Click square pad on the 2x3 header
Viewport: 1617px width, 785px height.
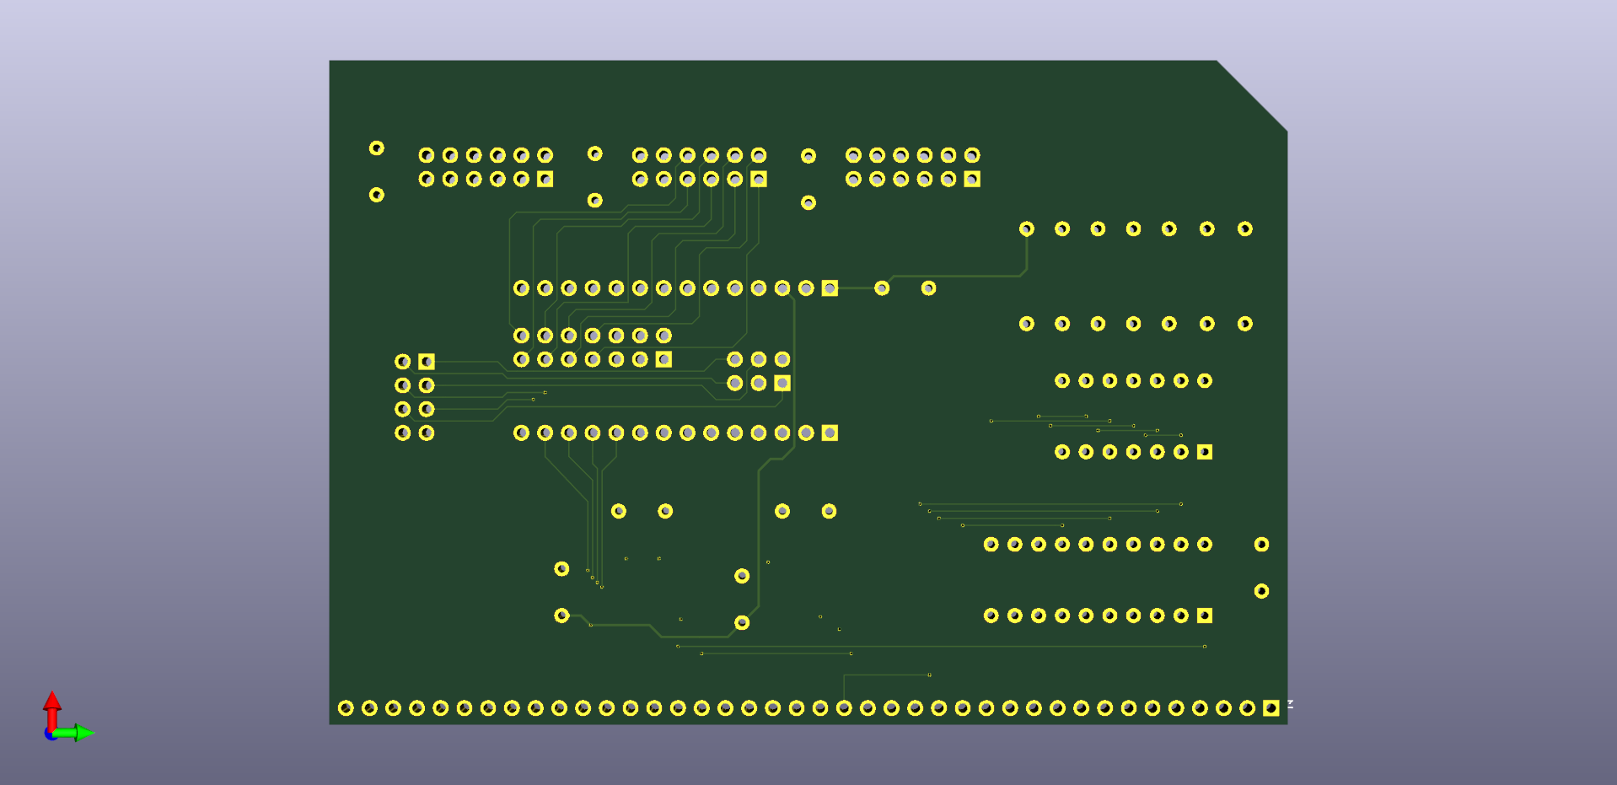[x=782, y=384]
